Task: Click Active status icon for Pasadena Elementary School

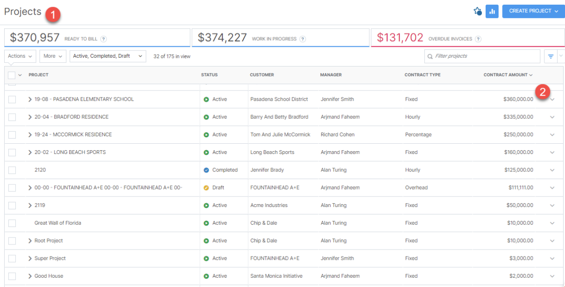Action: [206, 99]
